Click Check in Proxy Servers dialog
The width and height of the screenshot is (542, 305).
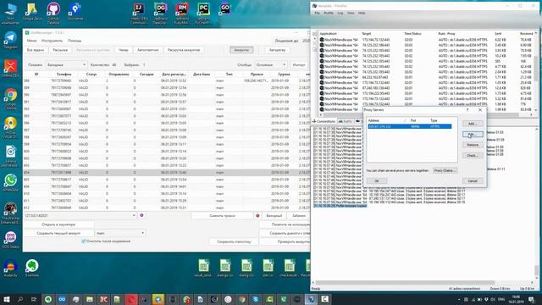coord(473,156)
